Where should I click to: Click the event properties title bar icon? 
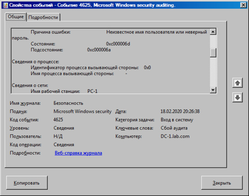pos(5,5)
